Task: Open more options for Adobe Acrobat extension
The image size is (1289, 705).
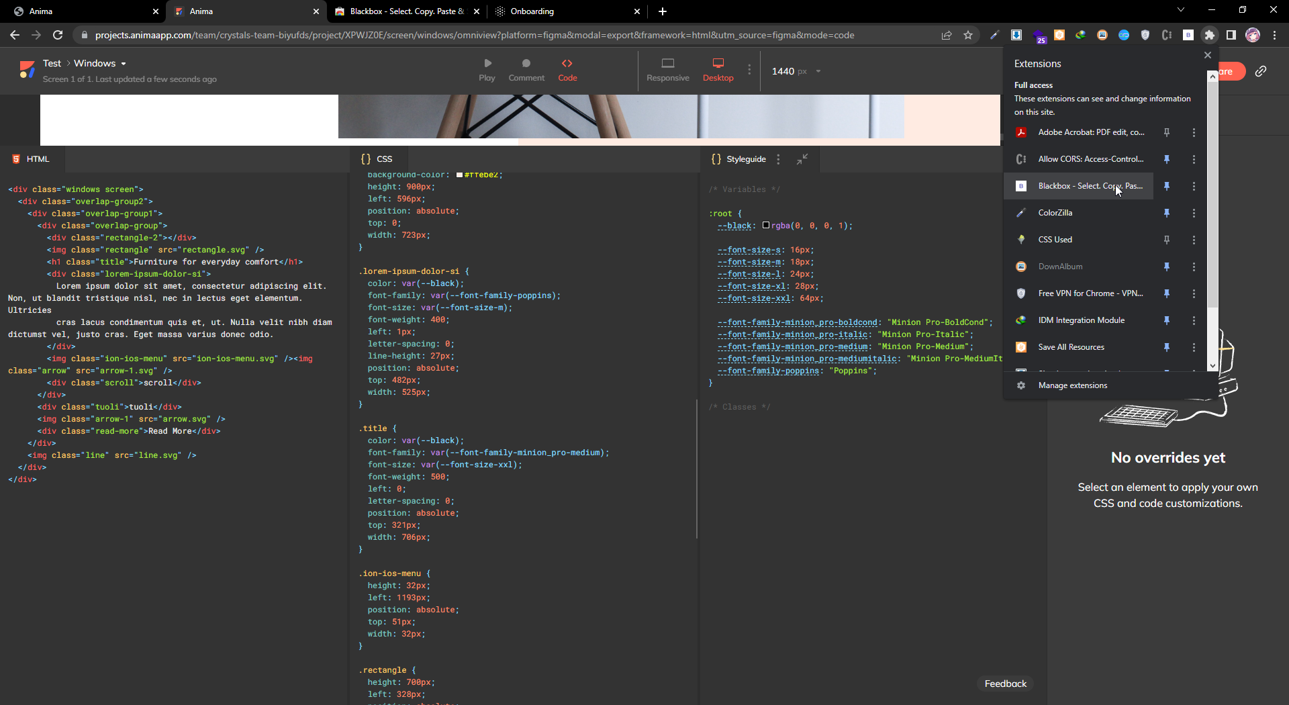Action: click(1194, 132)
